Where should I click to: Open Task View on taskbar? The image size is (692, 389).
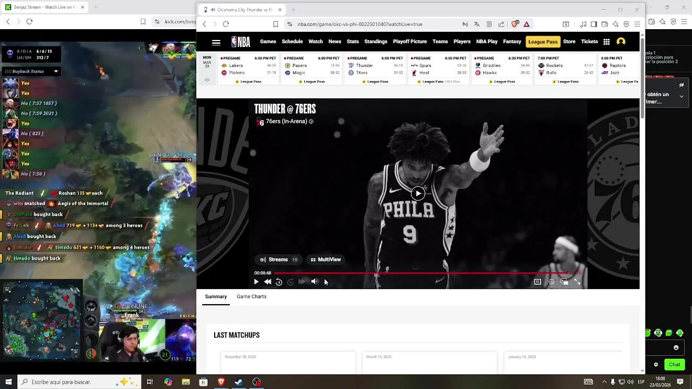tap(150, 382)
